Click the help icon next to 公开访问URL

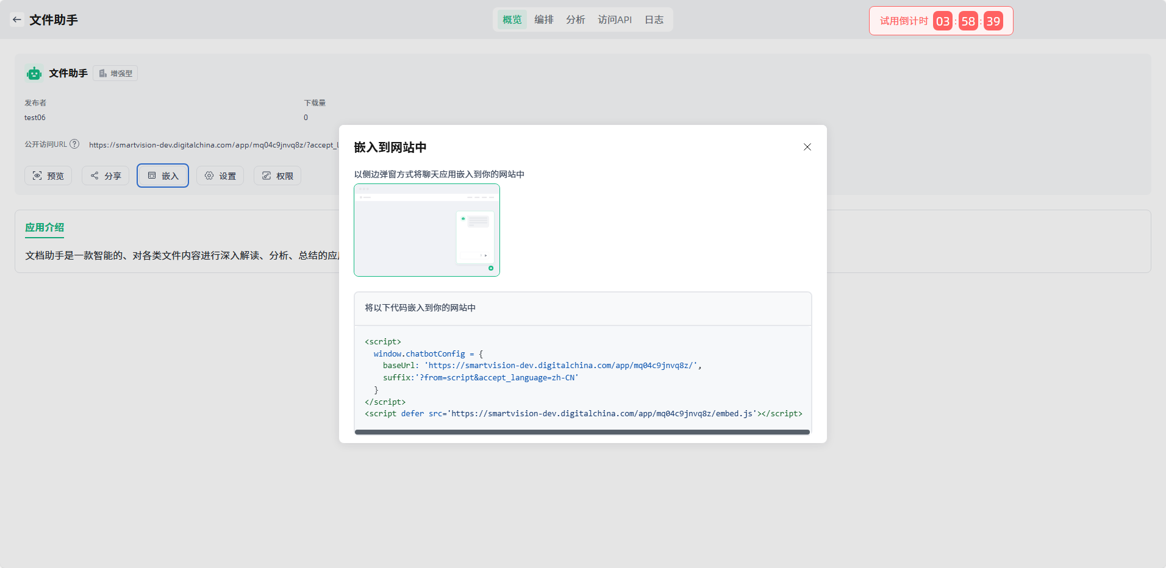(74, 144)
